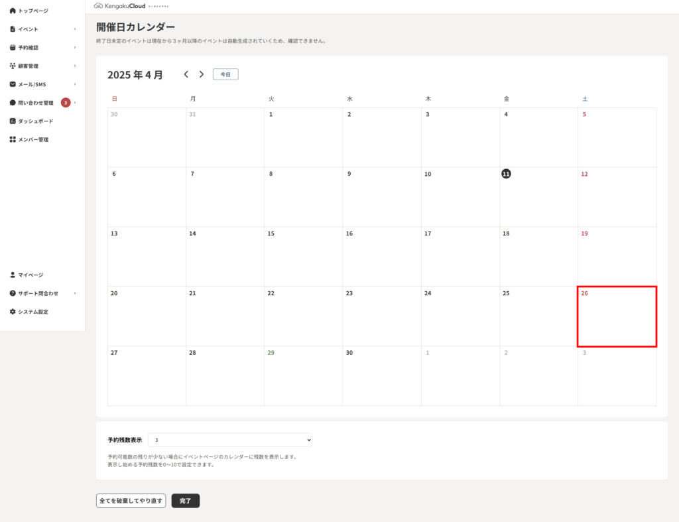Select April 17 calendar cell
Screen dimensions: 679x522
click(460, 257)
